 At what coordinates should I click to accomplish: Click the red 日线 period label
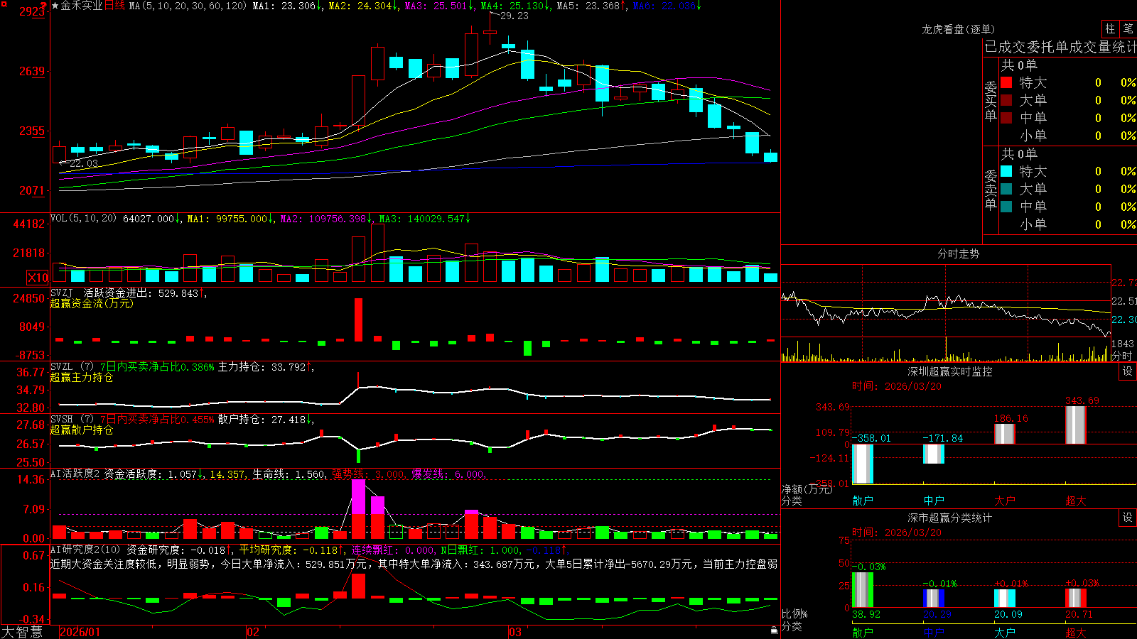point(114,6)
